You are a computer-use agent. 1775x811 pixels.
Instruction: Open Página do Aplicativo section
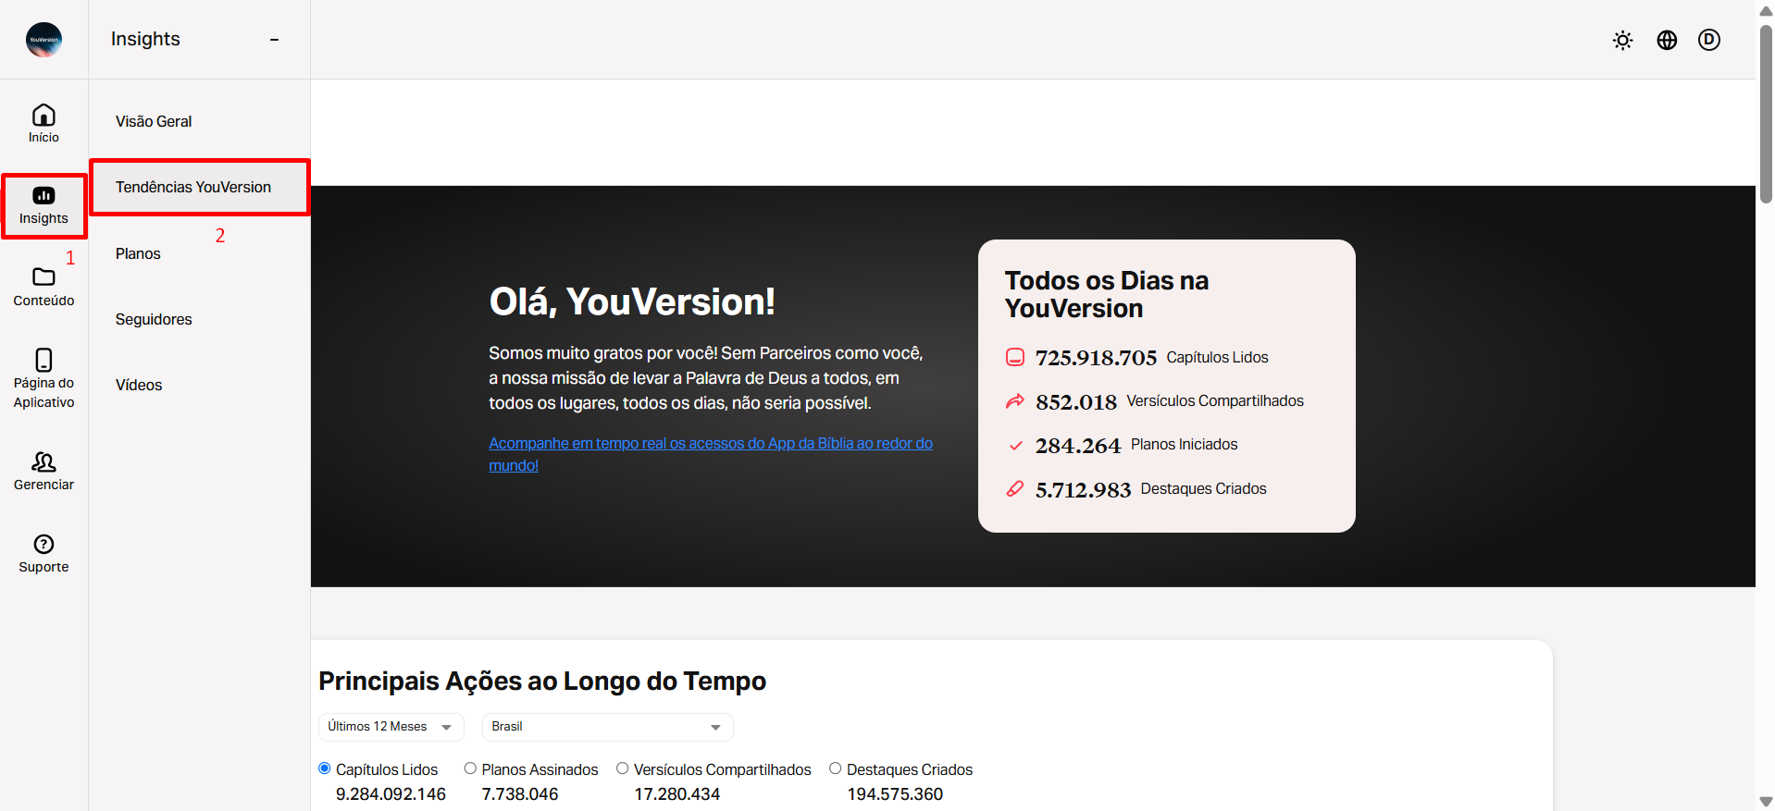[43, 379]
